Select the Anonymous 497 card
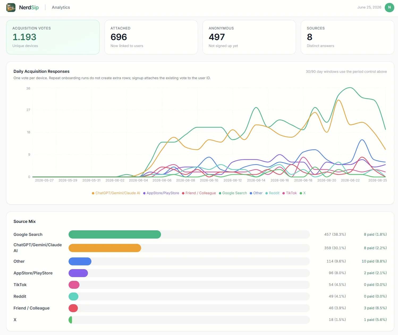Image resolution: width=398 pixels, height=335 pixels. tap(249, 37)
